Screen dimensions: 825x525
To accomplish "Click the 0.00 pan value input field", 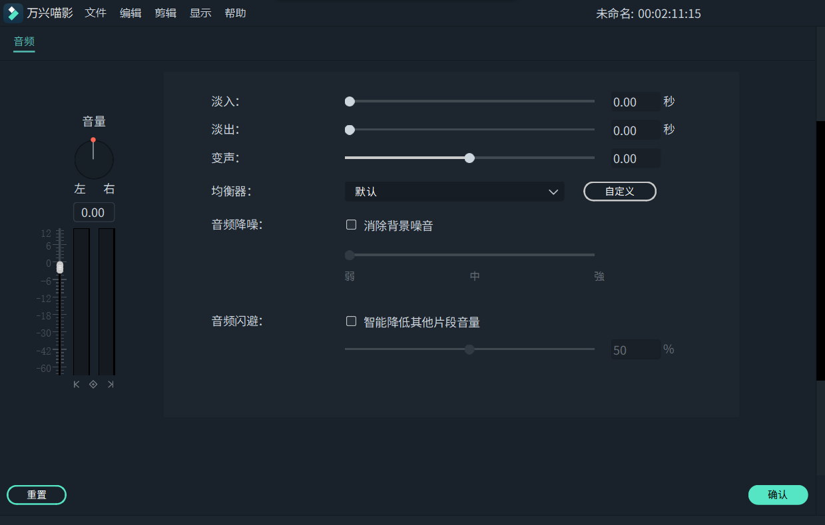I will coord(93,212).
